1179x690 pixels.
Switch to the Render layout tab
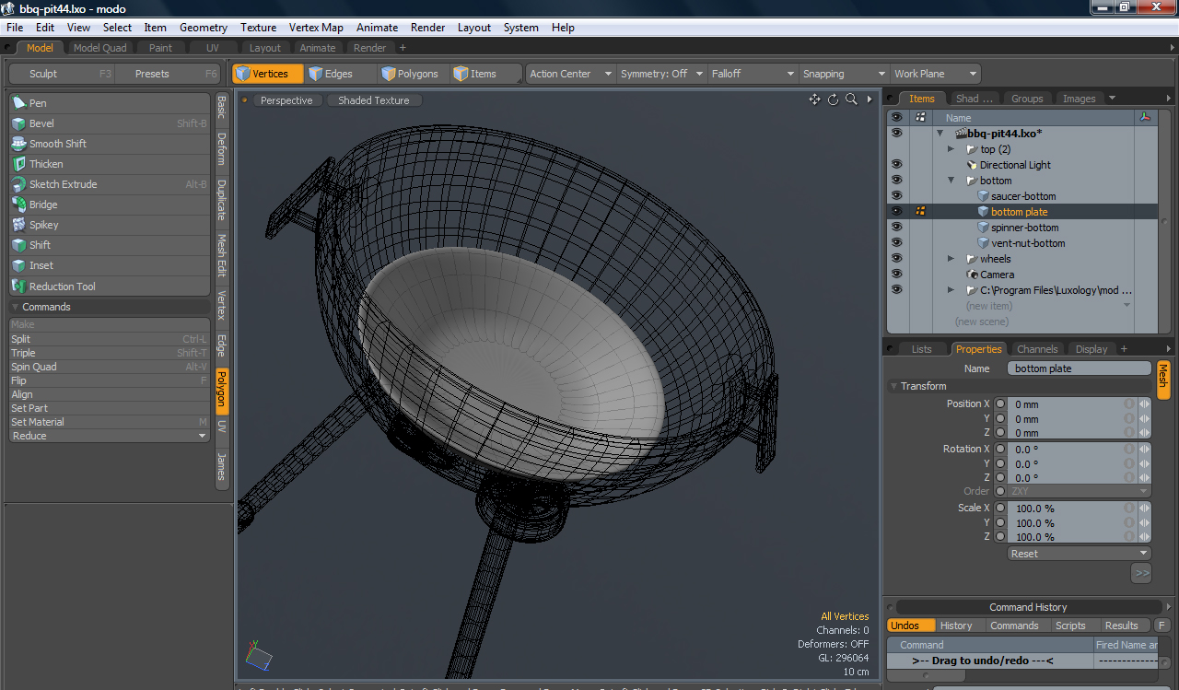click(369, 48)
